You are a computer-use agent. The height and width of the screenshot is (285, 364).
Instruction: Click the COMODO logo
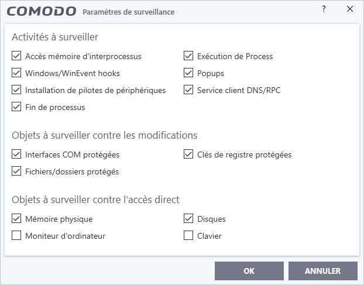click(42, 12)
